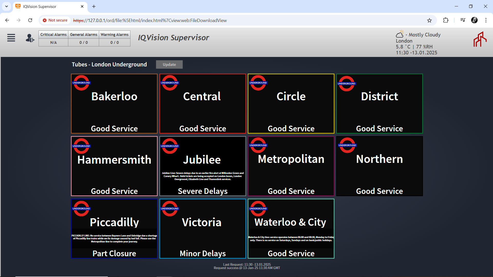The width and height of the screenshot is (493, 277).
Task: Click the Bakerloo line name
Action: pos(114,96)
